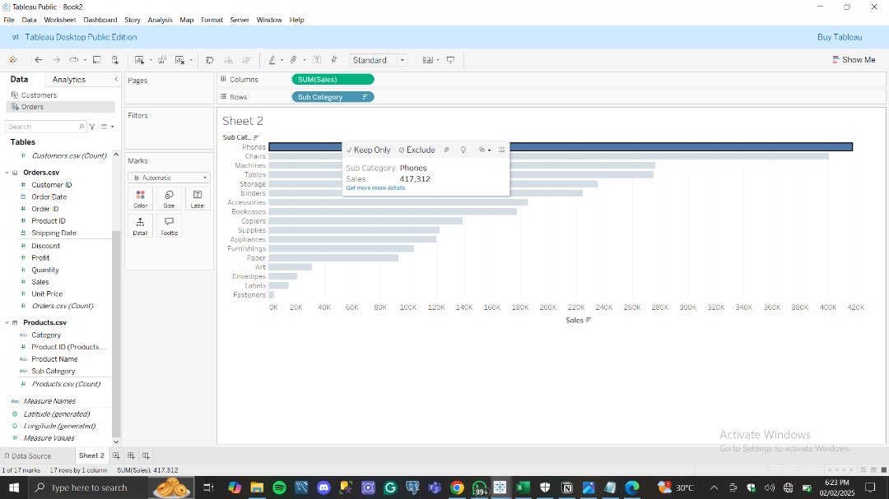
Task: Click the Sales axis sort icon
Action: click(x=589, y=320)
